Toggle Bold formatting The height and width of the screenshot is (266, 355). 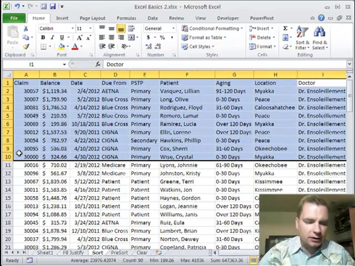(x=43, y=38)
